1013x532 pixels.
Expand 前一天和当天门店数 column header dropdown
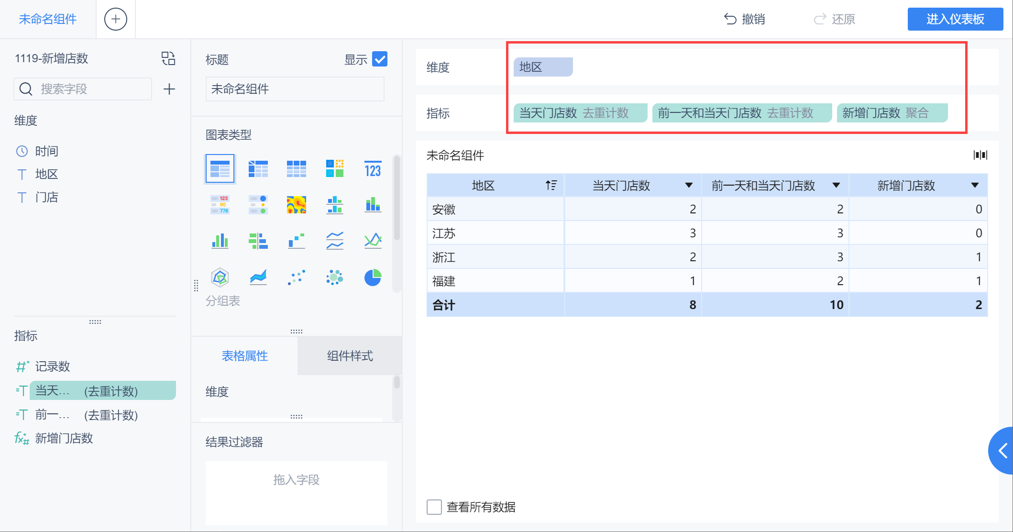[836, 186]
